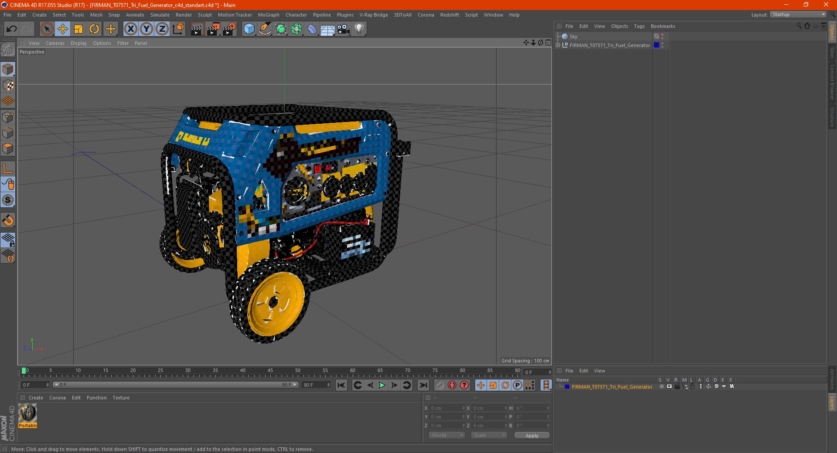Screen dimensions: 837x453
Task: Enable Points mode
Action: [x=8, y=117]
